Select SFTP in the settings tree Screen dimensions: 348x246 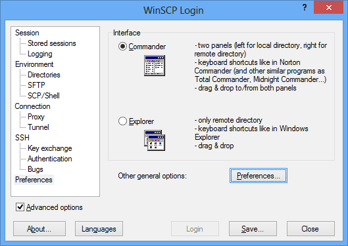coord(36,85)
